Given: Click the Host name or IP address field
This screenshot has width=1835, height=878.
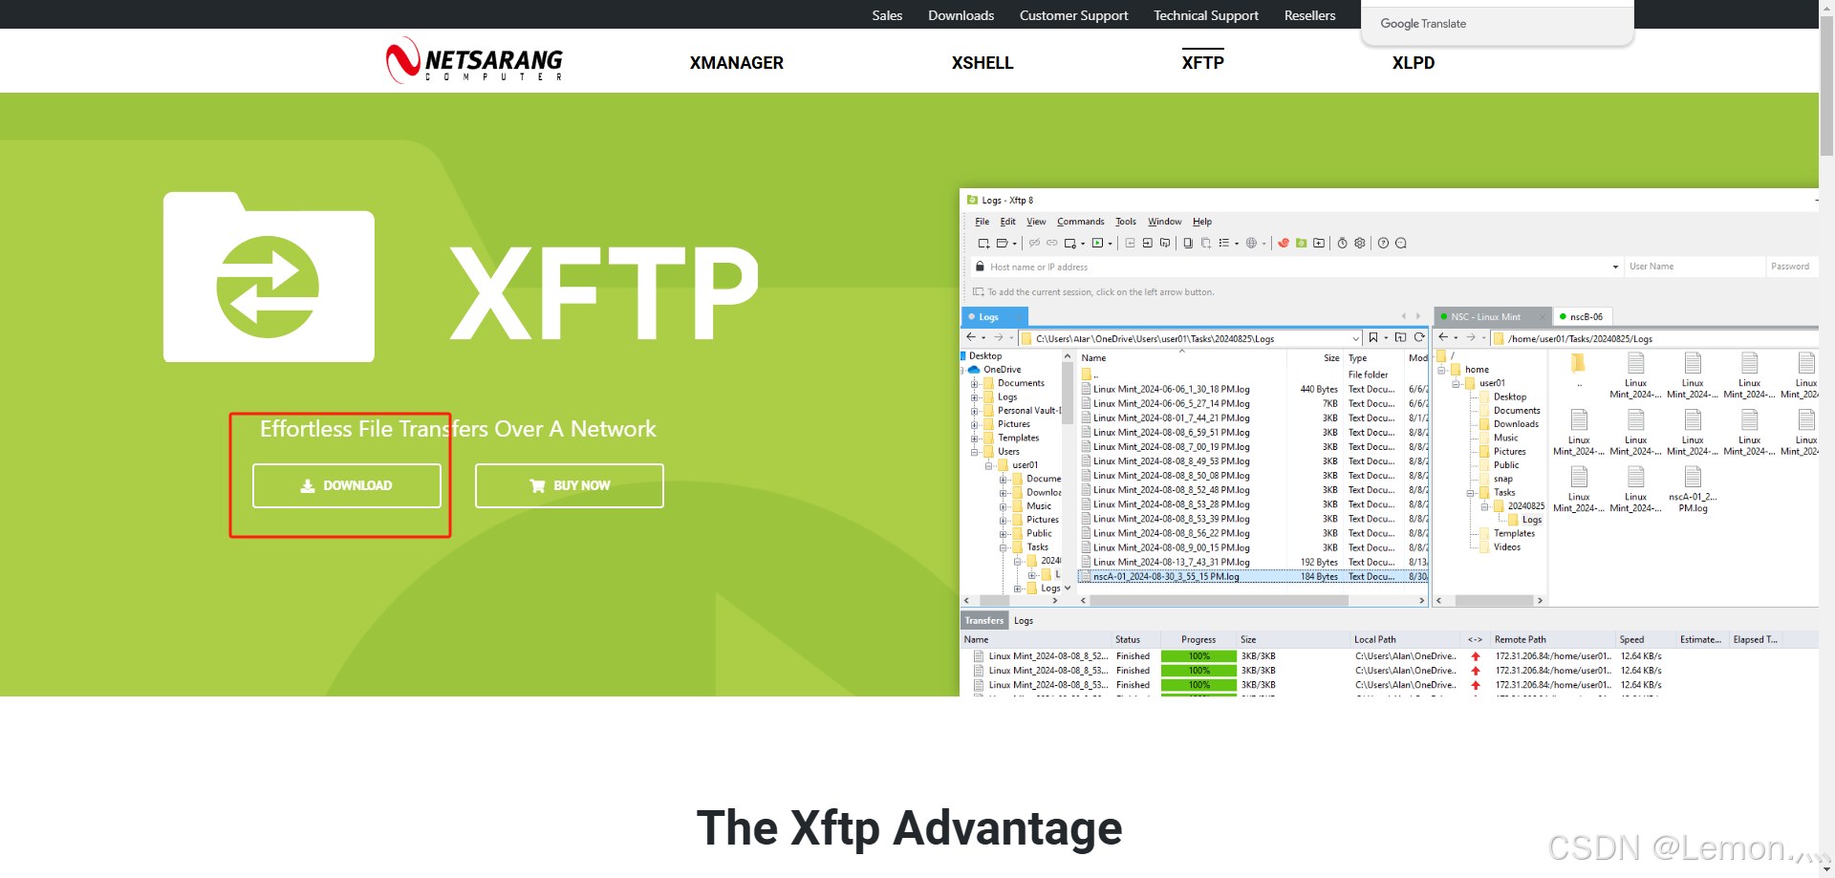Looking at the screenshot, I should (x=1297, y=267).
